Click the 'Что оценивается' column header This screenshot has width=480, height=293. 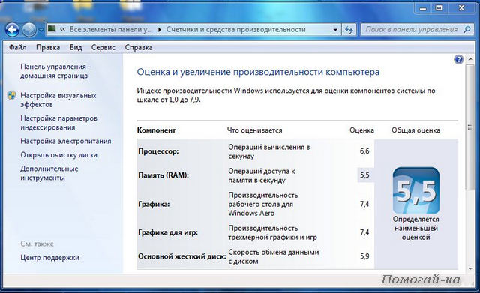click(254, 130)
